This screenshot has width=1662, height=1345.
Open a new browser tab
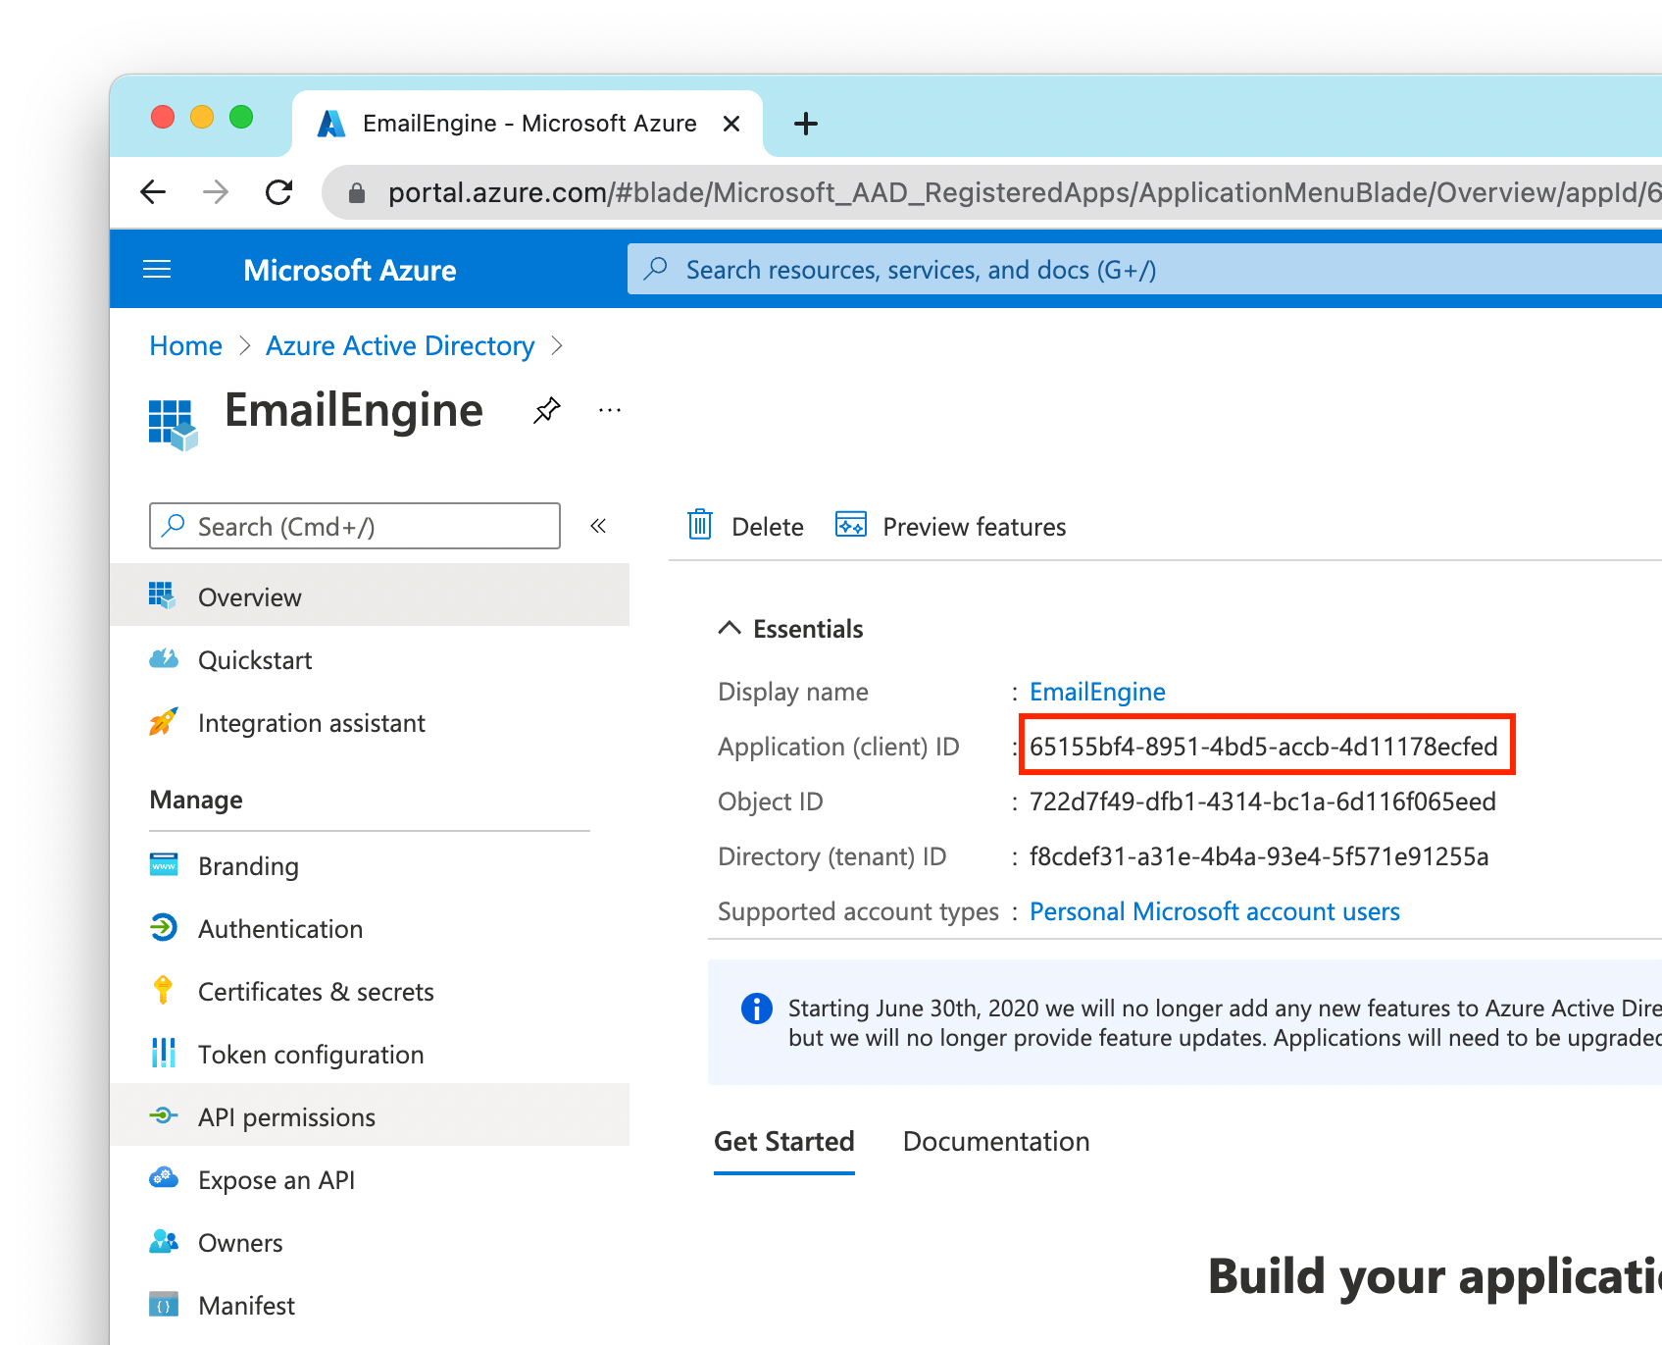click(x=806, y=124)
